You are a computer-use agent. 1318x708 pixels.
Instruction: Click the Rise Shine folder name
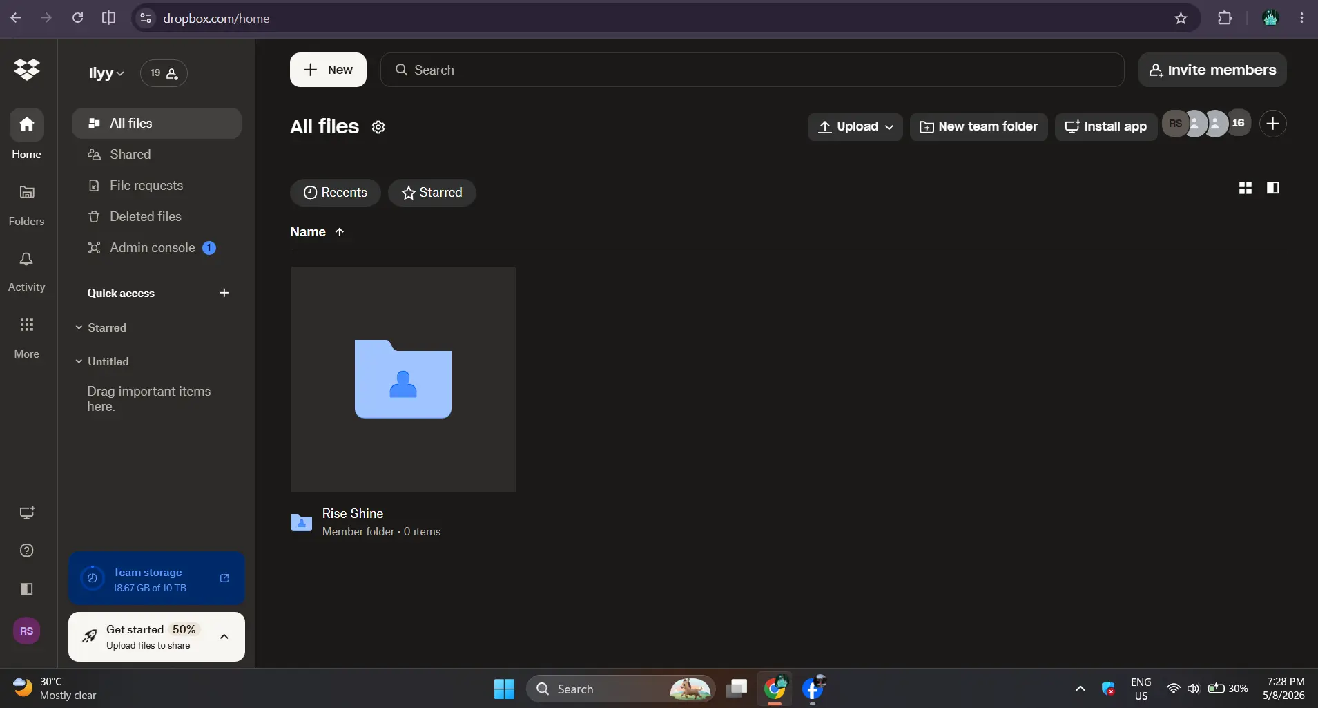coord(353,513)
